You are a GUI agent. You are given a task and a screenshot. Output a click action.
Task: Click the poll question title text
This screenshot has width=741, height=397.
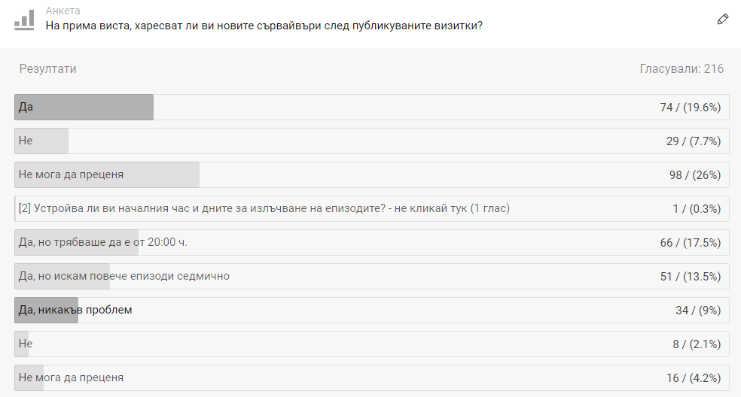(264, 26)
